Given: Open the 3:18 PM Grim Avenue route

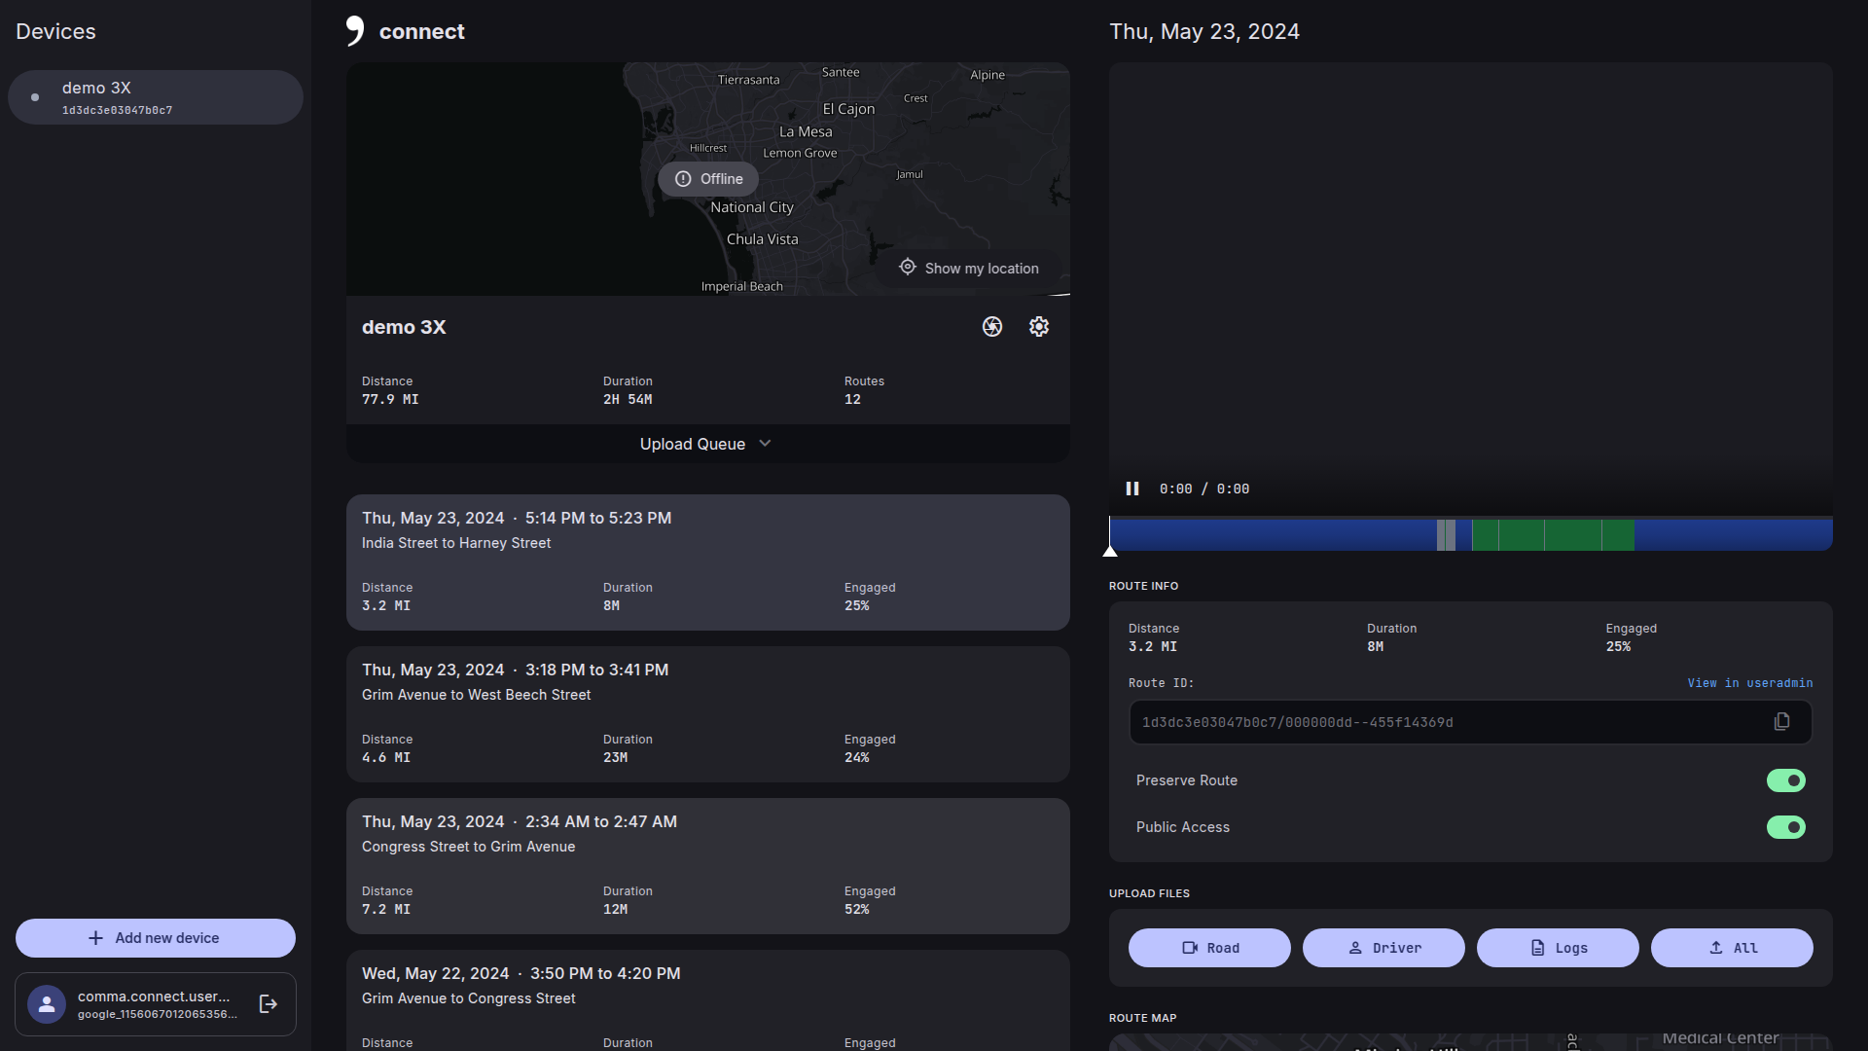Looking at the screenshot, I should pos(707,713).
